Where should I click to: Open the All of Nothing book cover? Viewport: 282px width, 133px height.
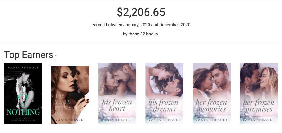(x=23, y=93)
